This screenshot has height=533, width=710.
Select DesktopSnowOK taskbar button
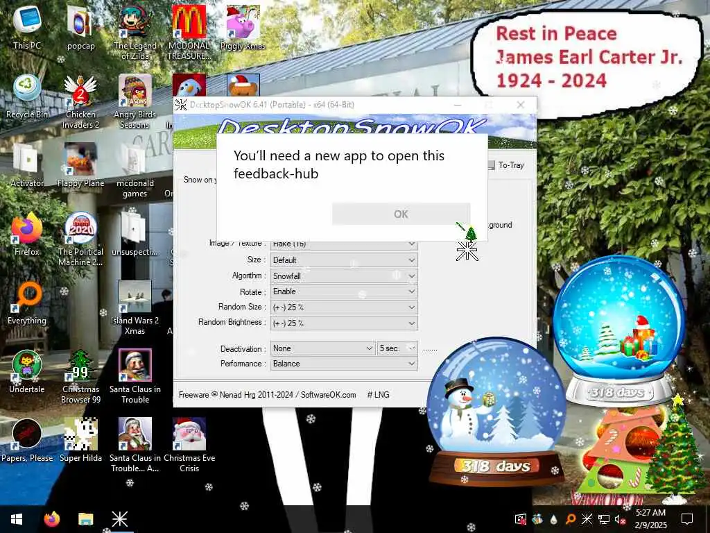pyautogui.click(x=119, y=519)
